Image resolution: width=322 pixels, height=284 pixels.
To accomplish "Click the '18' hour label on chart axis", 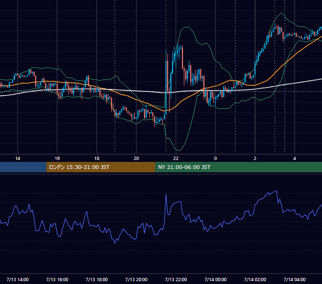I will [97, 159].
